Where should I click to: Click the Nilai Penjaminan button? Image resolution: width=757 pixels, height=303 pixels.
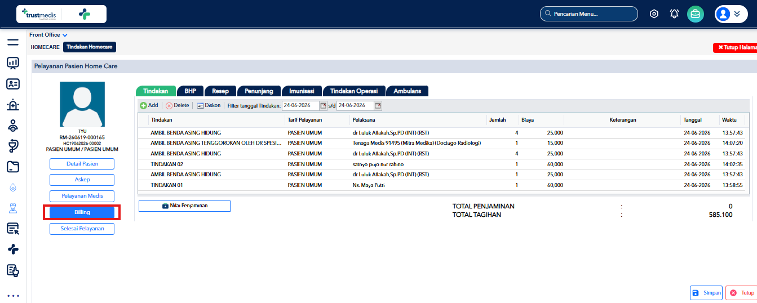[184, 206]
